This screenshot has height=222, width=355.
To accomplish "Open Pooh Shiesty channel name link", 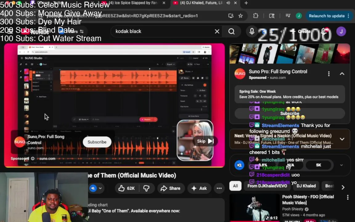I will [292, 209].
